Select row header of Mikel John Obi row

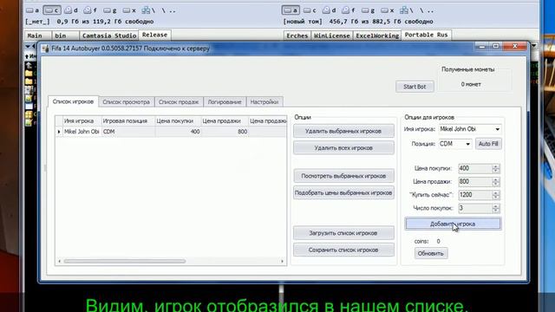pyautogui.click(x=59, y=132)
